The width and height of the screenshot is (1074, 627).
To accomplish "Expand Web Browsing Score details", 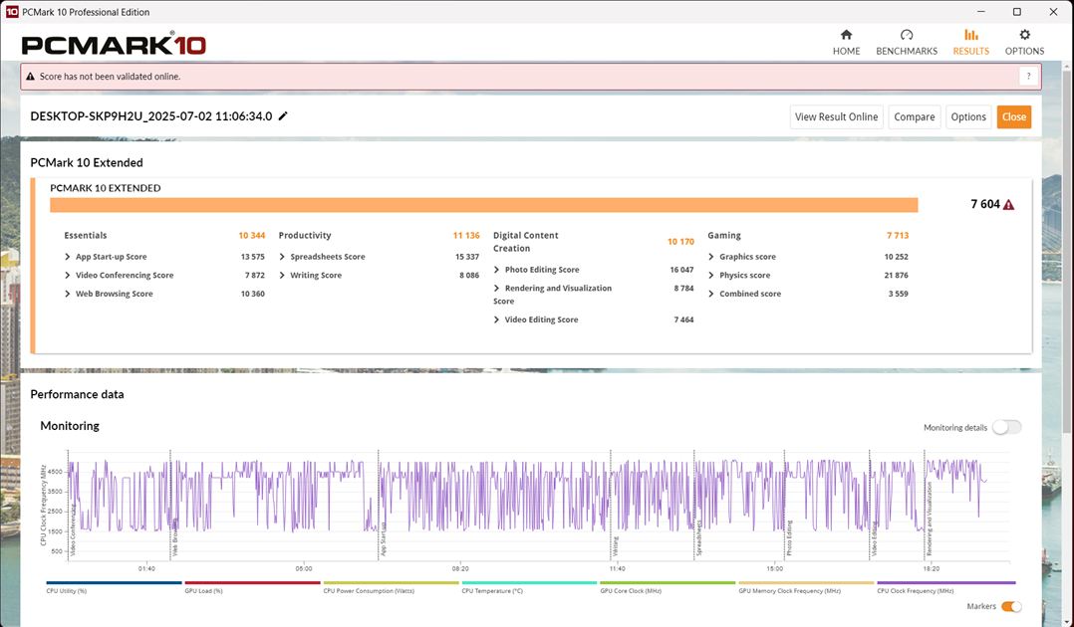I will pyautogui.click(x=67, y=294).
